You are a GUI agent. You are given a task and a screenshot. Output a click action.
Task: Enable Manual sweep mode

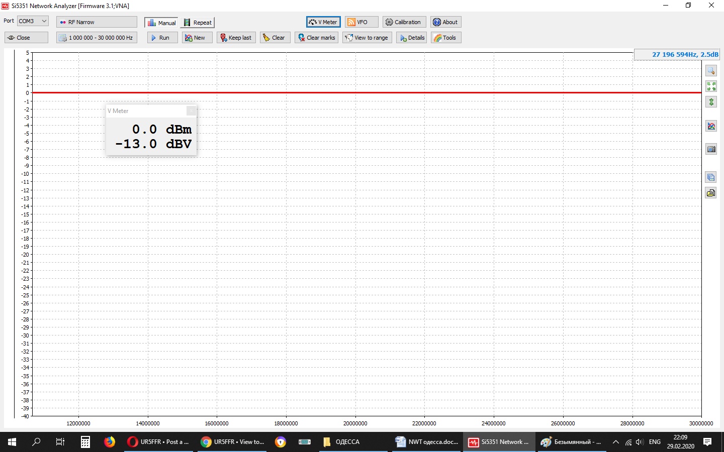coord(161,23)
